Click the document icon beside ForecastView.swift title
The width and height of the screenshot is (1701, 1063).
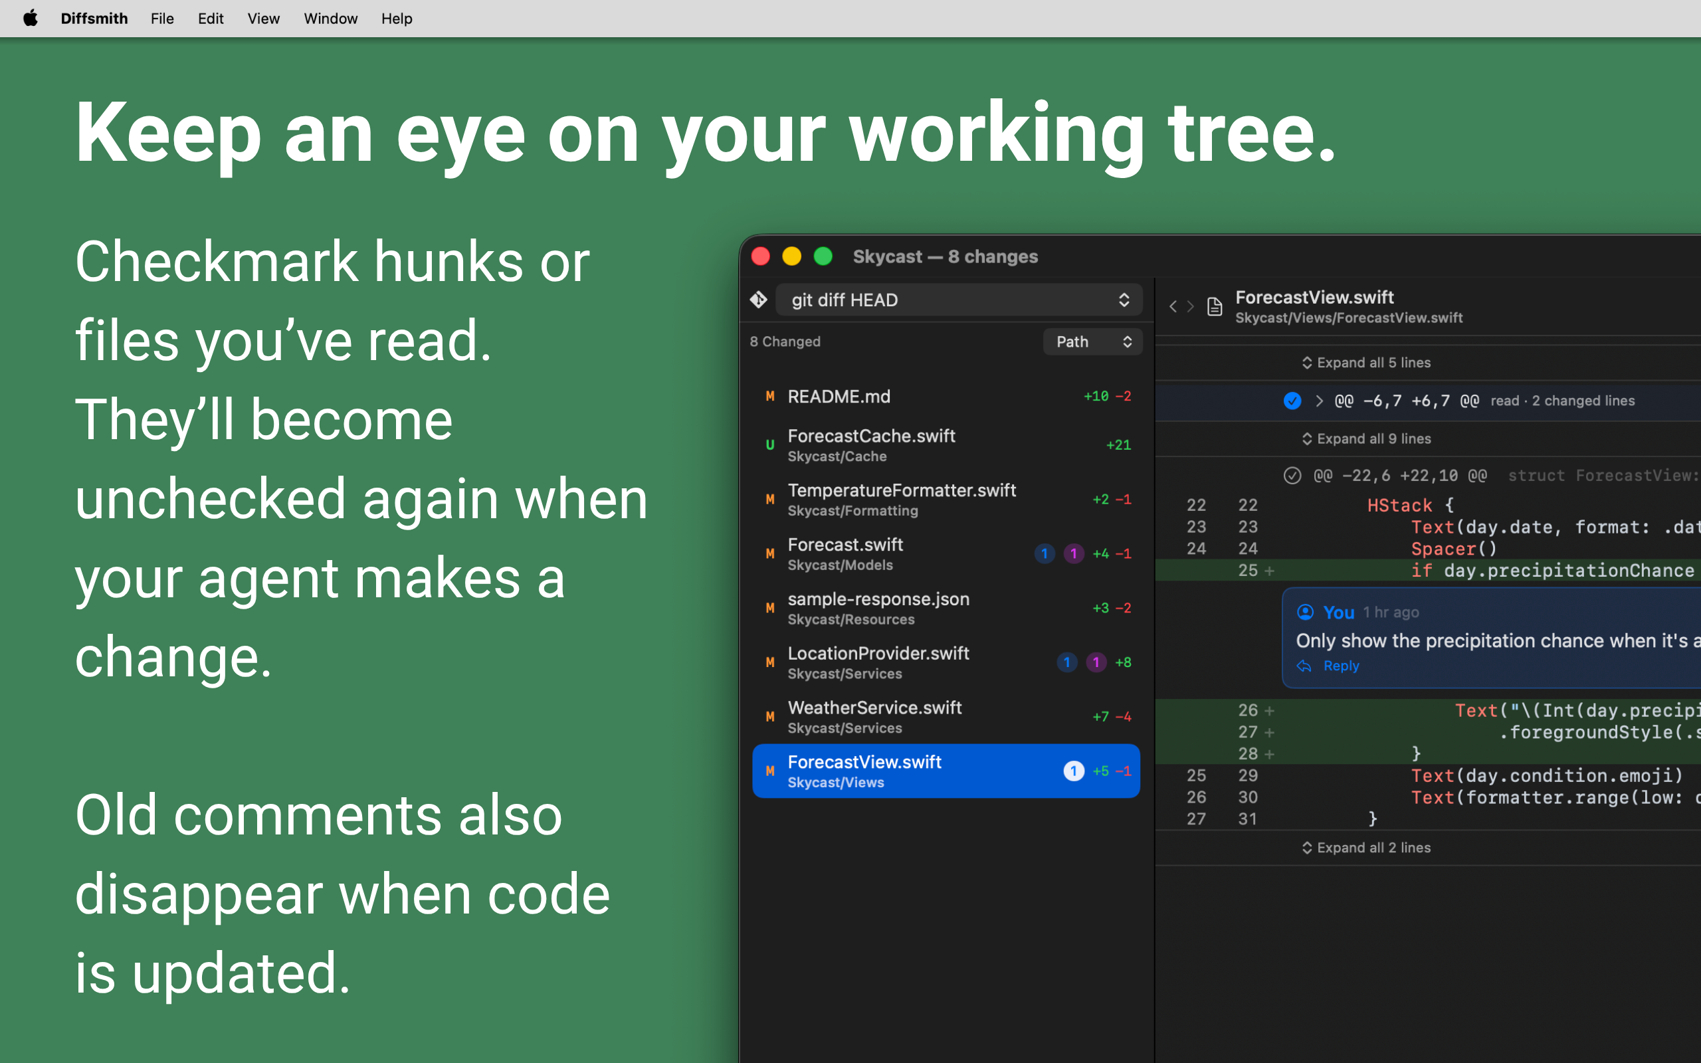click(x=1215, y=306)
